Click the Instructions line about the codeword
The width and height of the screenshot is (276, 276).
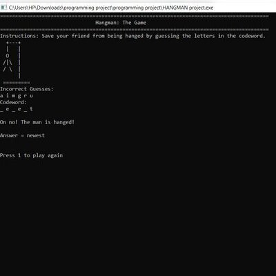[132, 36]
